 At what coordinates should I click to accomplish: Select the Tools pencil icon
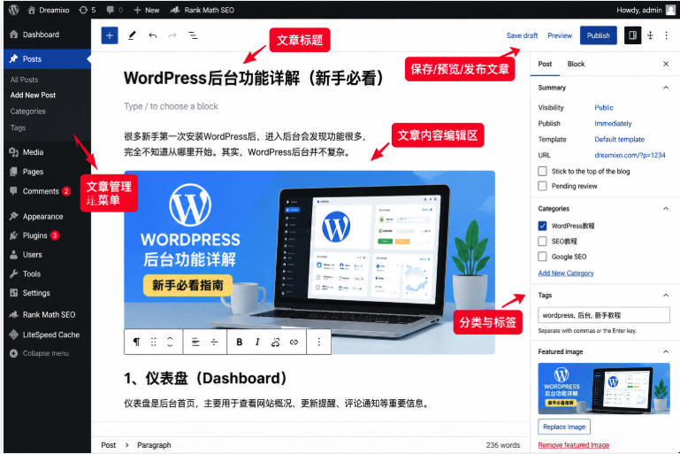click(x=132, y=35)
